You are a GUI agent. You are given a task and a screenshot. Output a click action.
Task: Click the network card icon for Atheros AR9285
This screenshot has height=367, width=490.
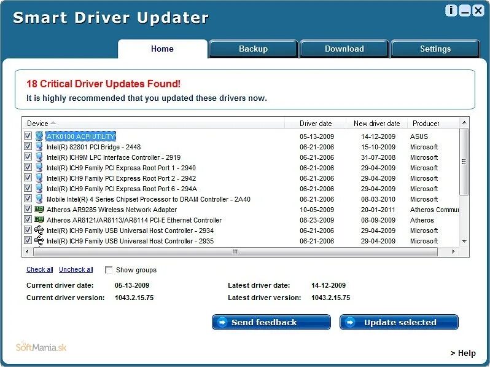(x=39, y=209)
